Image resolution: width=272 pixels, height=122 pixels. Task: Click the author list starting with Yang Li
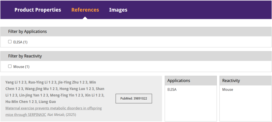pos(55,92)
